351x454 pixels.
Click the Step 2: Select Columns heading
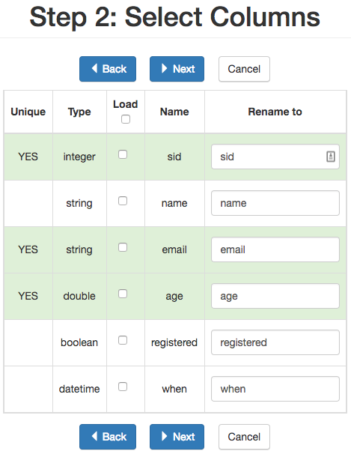[x=175, y=17]
